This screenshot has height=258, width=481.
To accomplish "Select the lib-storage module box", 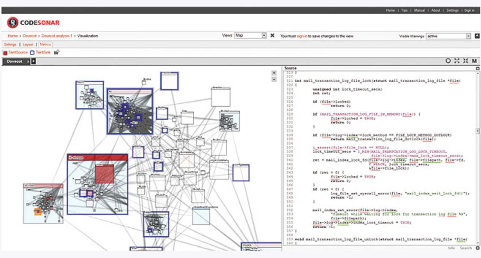I will [x=97, y=184].
